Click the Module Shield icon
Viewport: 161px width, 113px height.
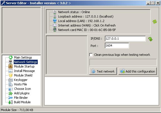[x=11, y=75]
